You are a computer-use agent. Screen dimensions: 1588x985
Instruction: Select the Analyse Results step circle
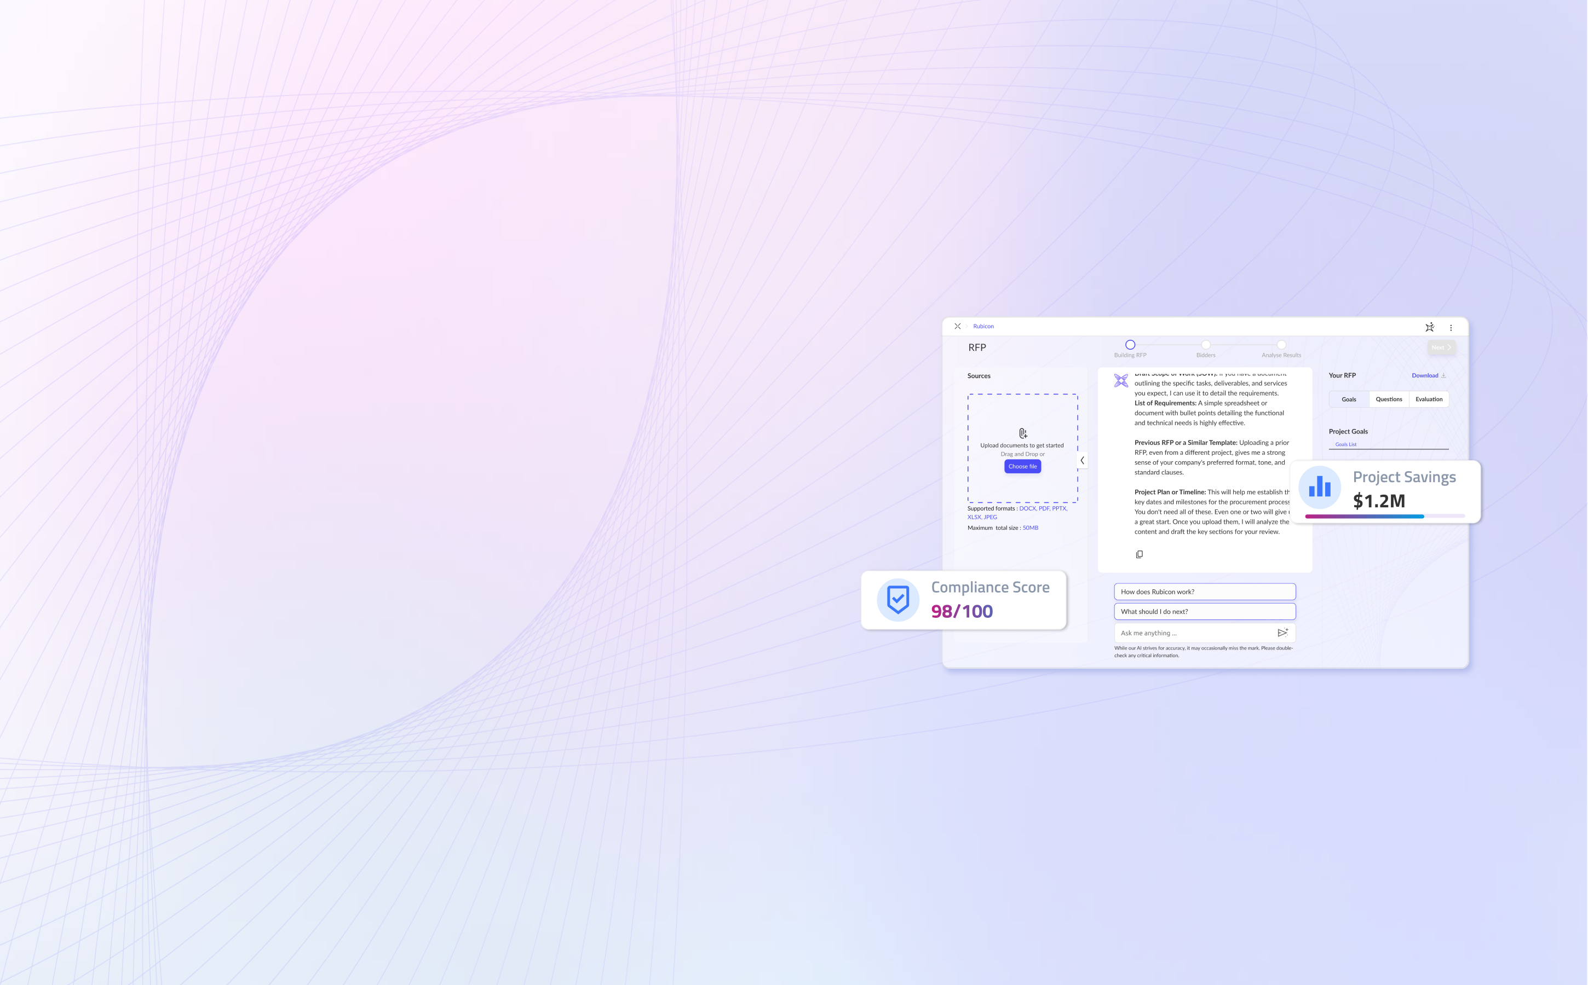1281,345
